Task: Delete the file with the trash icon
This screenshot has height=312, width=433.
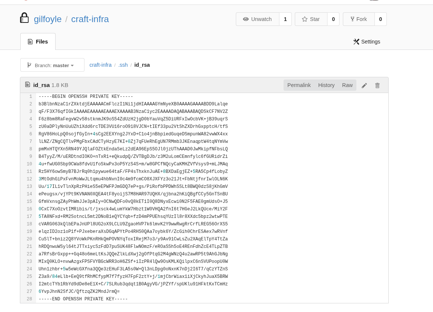Action: point(377,85)
